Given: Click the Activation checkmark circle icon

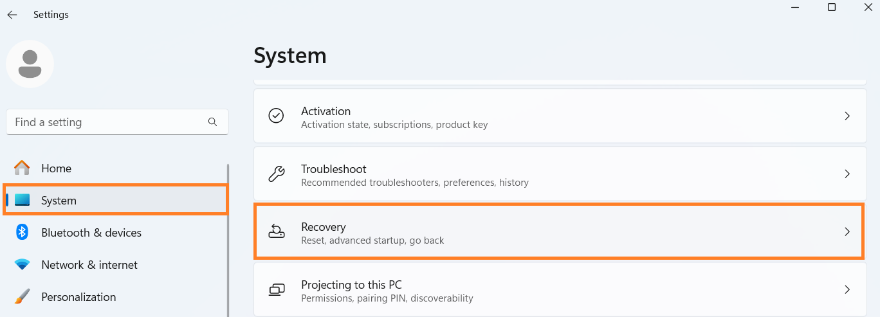Looking at the screenshot, I should (276, 116).
